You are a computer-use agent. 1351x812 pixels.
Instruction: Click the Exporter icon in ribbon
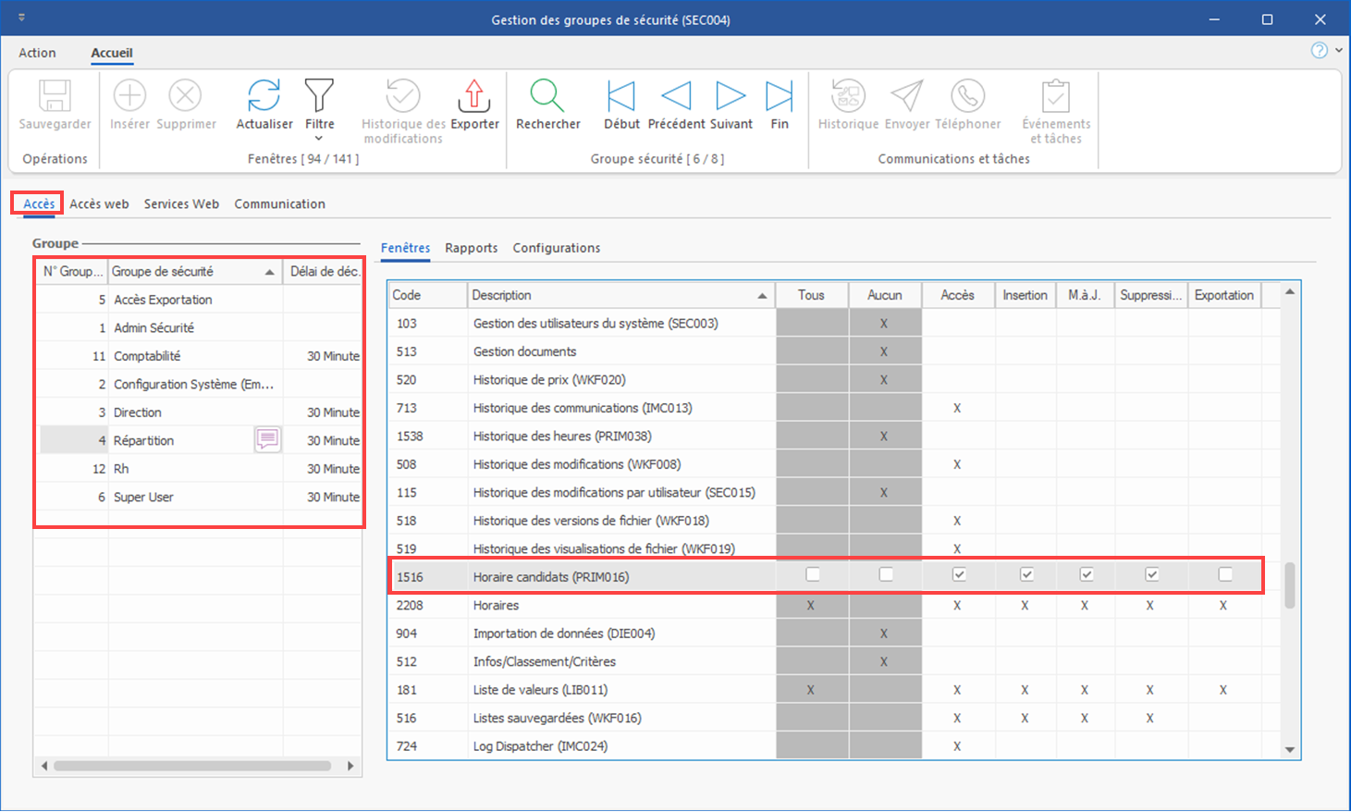coord(474,96)
